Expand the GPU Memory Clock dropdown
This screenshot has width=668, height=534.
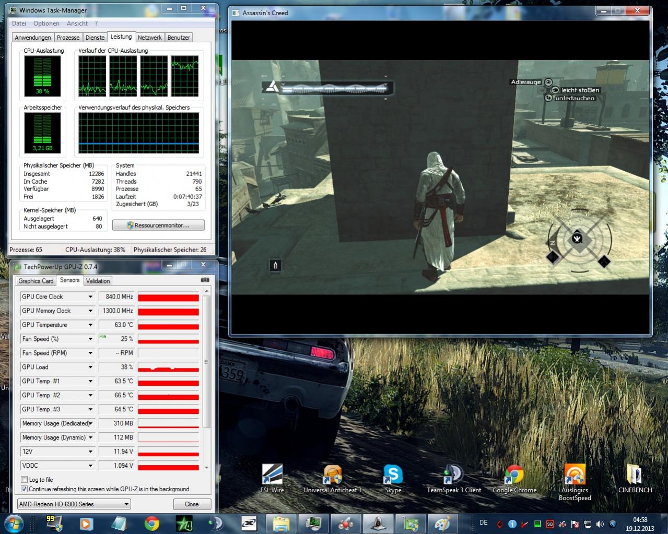tap(90, 311)
